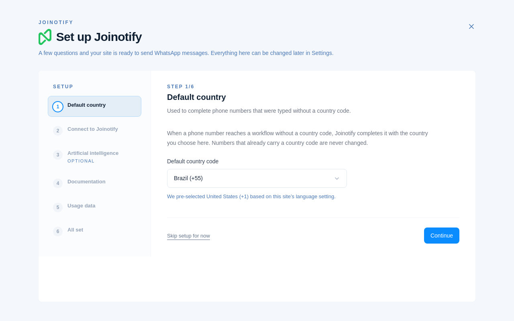Image resolution: width=514 pixels, height=321 pixels.
Task: Click the step 1 circle number icon
Action: click(x=58, y=107)
